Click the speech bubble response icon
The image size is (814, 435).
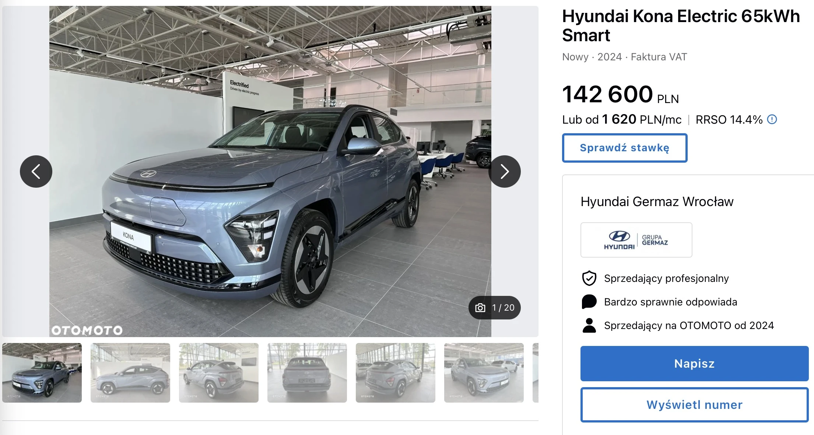coord(589,302)
